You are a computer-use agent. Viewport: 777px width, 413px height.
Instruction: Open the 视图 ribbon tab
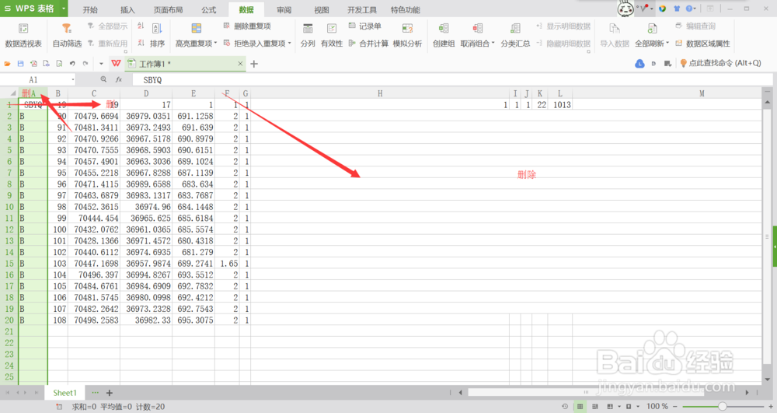coord(322,9)
